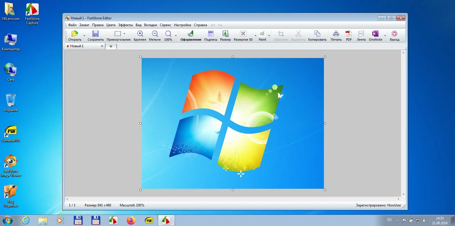Open the Лента toolbar tool
Image resolution: width=455 pixels, height=226 pixels.
pos(361,34)
